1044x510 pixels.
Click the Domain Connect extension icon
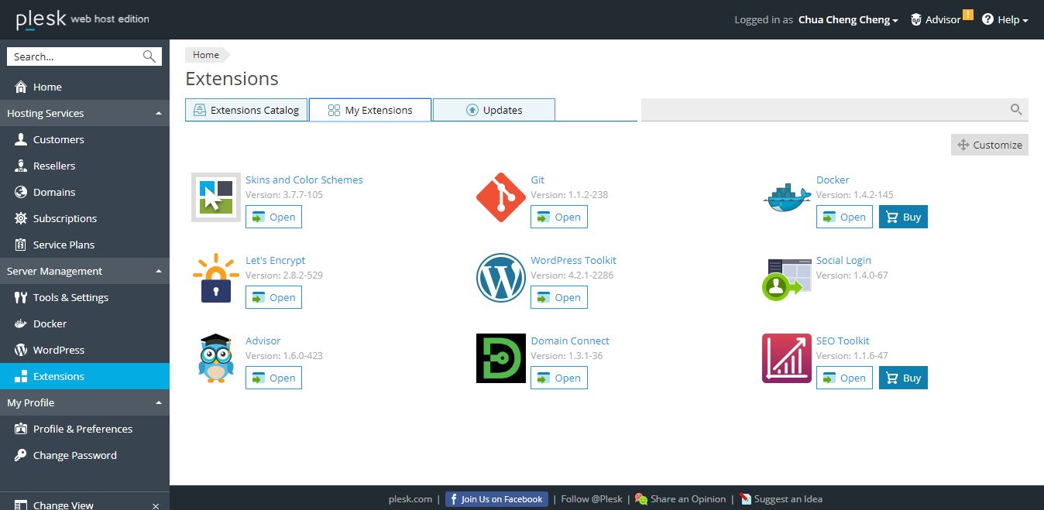point(501,358)
